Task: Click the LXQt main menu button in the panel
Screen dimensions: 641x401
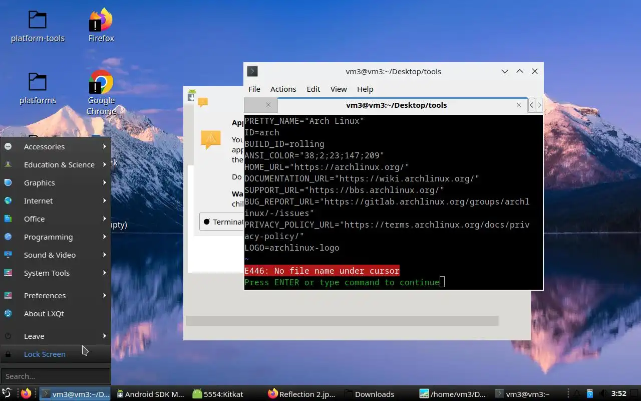Action: click(7, 394)
